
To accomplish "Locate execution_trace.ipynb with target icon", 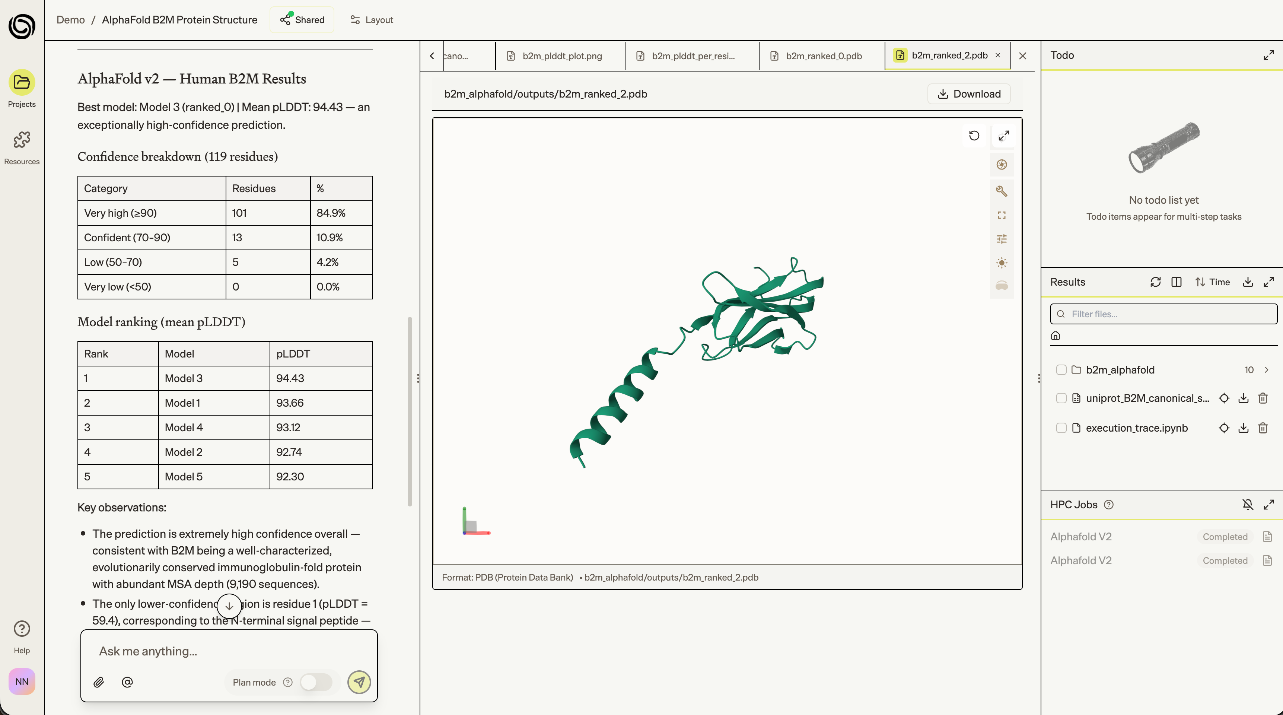I will [x=1224, y=428].
